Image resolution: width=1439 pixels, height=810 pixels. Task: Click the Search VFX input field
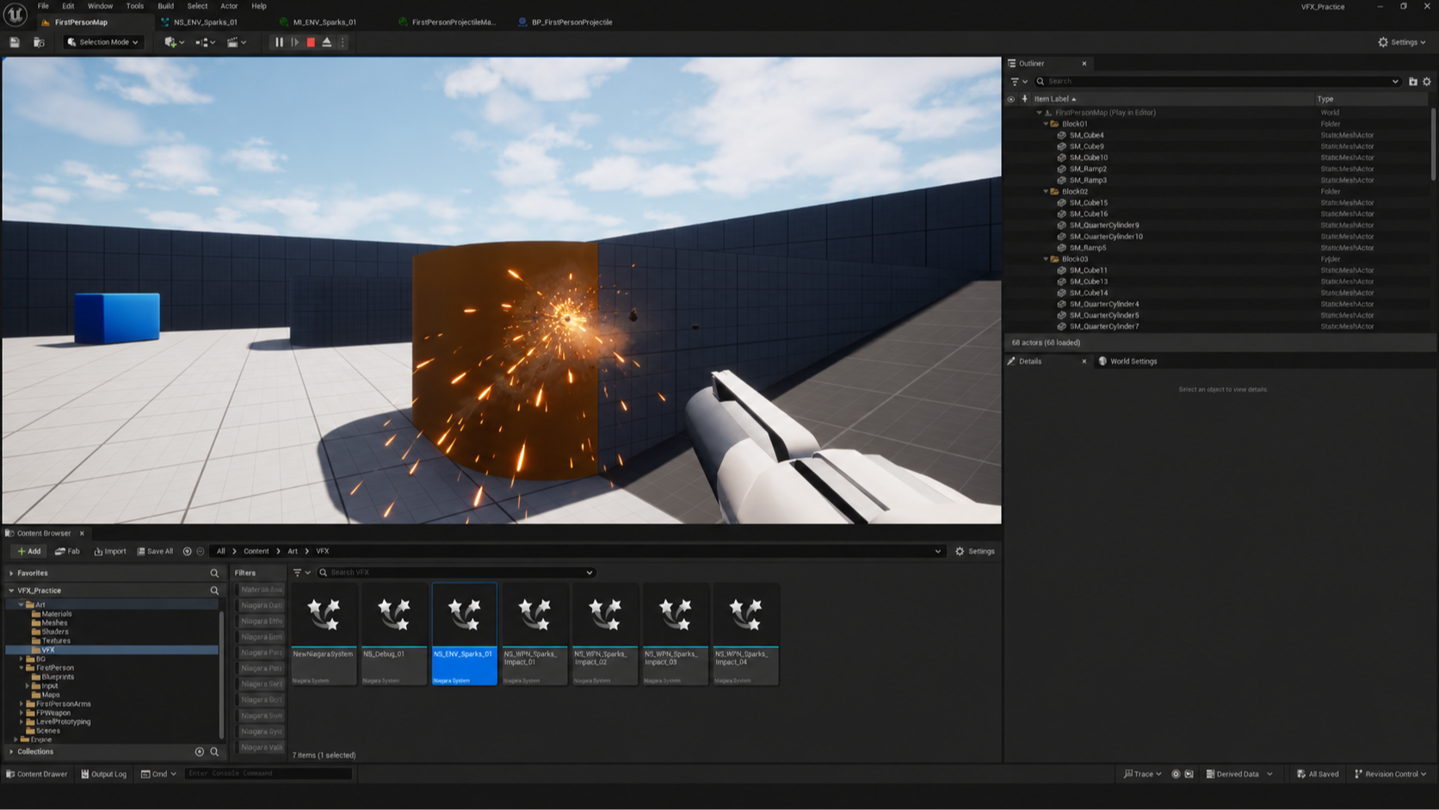coord(456,572)
